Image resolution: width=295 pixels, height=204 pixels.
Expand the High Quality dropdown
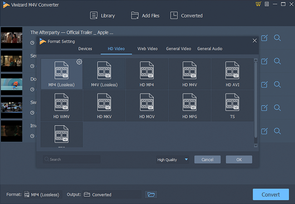click(x=173, y=160)
